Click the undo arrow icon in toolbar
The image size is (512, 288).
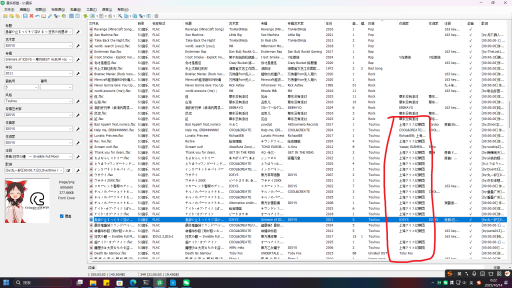pos(38,16)
